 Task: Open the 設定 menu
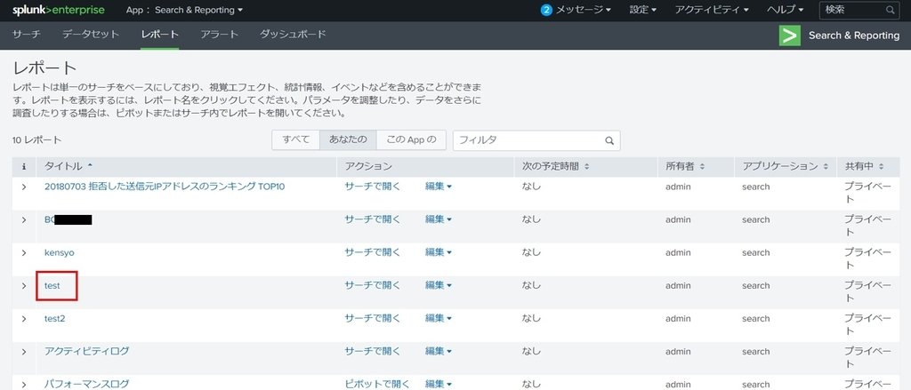(x=642, y=10)
